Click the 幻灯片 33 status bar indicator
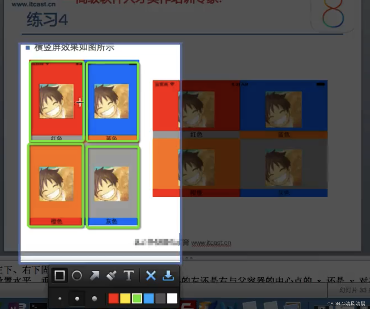The height and width of the screenshot is (309, 370). pyautogui.click(x=353, y=290)
